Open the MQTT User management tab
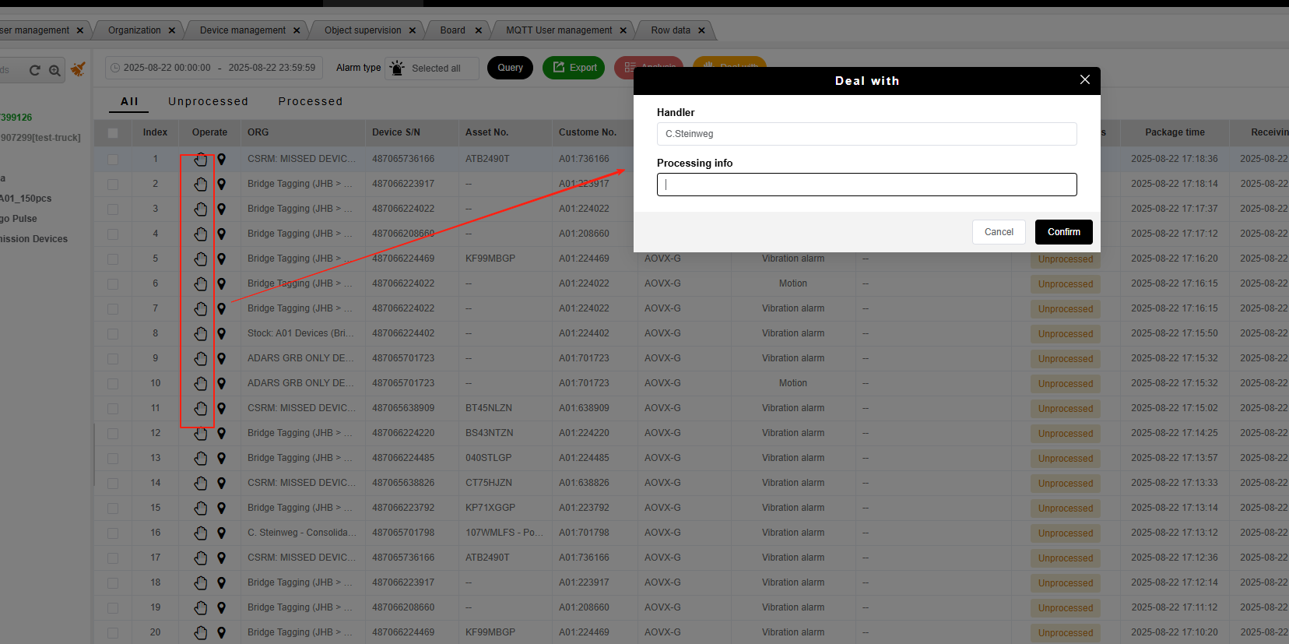Image resolution: width=1289 pixels, height=644 pixels. 558,30
